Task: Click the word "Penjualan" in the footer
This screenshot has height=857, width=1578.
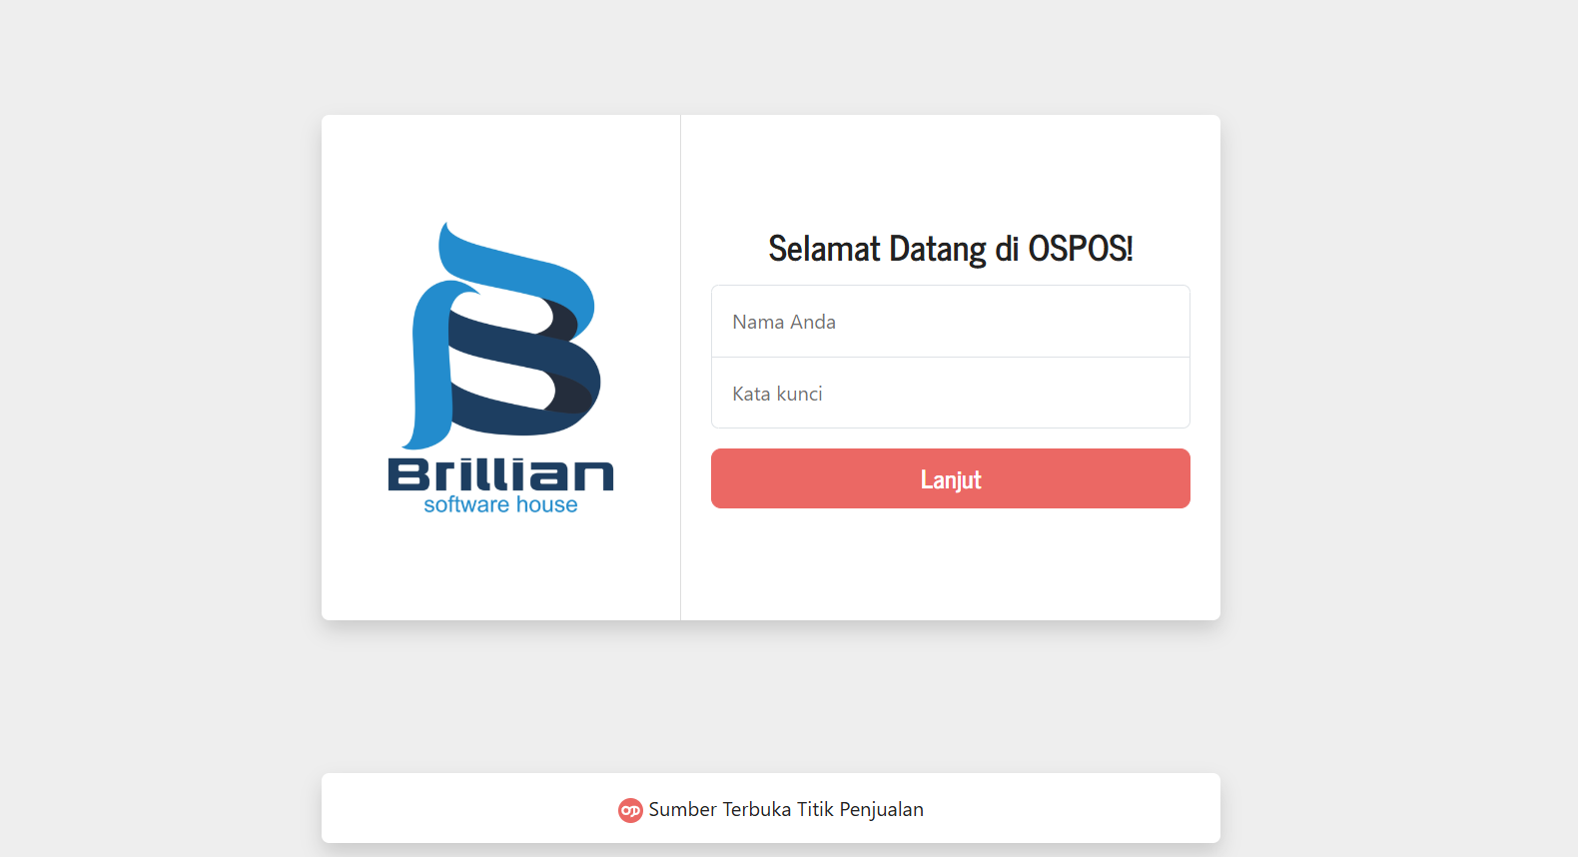Action: [882, 810]
